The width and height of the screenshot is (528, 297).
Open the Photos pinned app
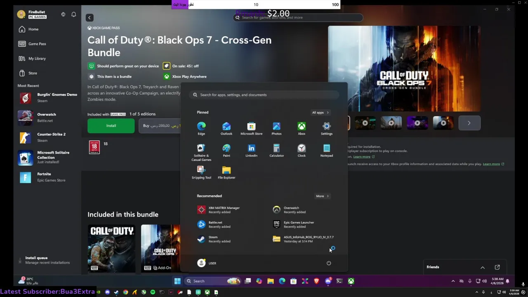(x=276, y=128)
